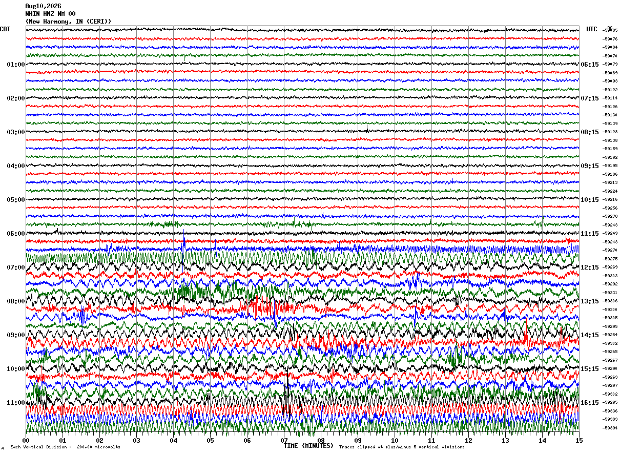Click the DC offset value -59076
The width and height of the screenshot is (620, 454).
[x=611, y=39]
